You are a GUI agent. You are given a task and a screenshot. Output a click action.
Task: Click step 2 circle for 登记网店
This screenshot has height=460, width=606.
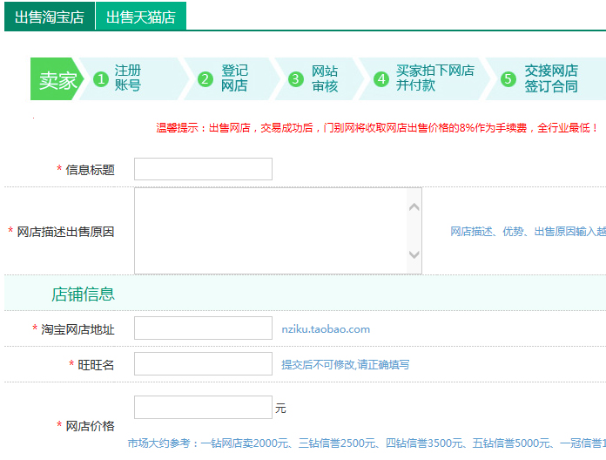click(x=205, y=79)
